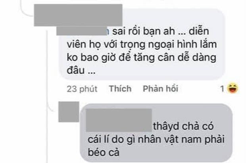The height and width of the screenshot is (163, 246).
Task: Reply to the comment via "Phản hồi"
Action: [x=161, y=89]
